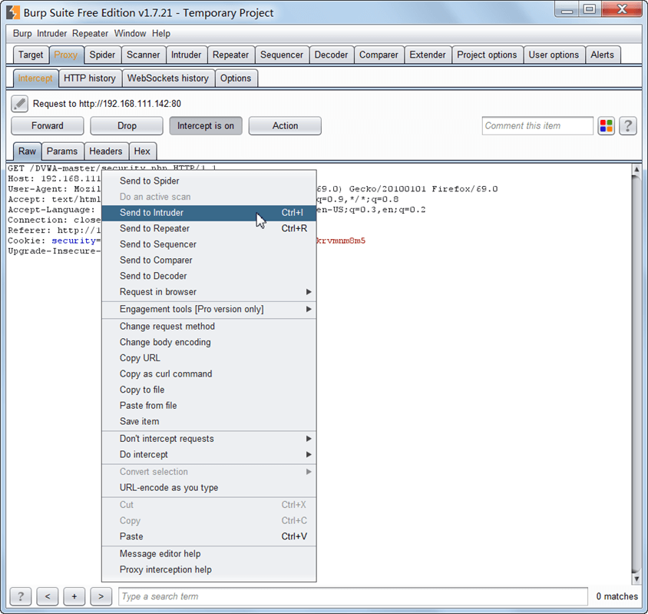Open the Scanner tab

coord(143,55)
